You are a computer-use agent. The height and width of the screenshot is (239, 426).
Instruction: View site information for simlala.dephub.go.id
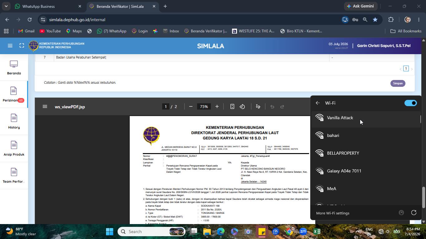click(x=43, y=20)
